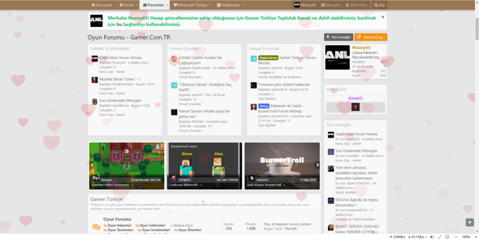The width and height of the screenshot is (479, 240).
Task: Click the Oyun Forumu speech bubbles icon
Action: (x=96, y=227)
